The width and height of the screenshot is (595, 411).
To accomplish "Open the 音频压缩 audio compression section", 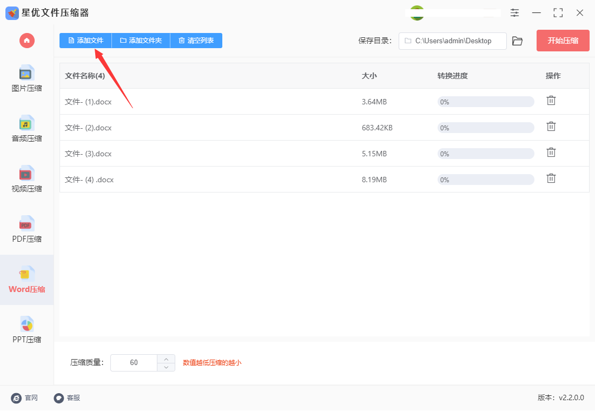I will coord(27,129).
